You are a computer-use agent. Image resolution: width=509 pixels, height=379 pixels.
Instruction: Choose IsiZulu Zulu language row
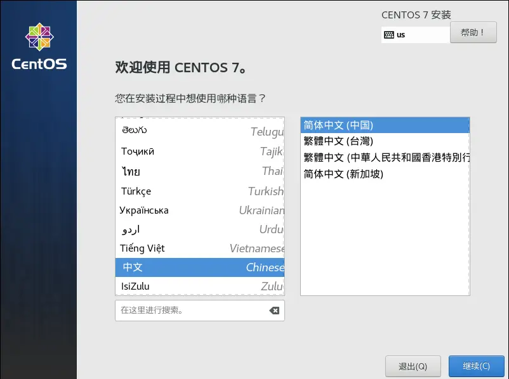tap(200, 286)
